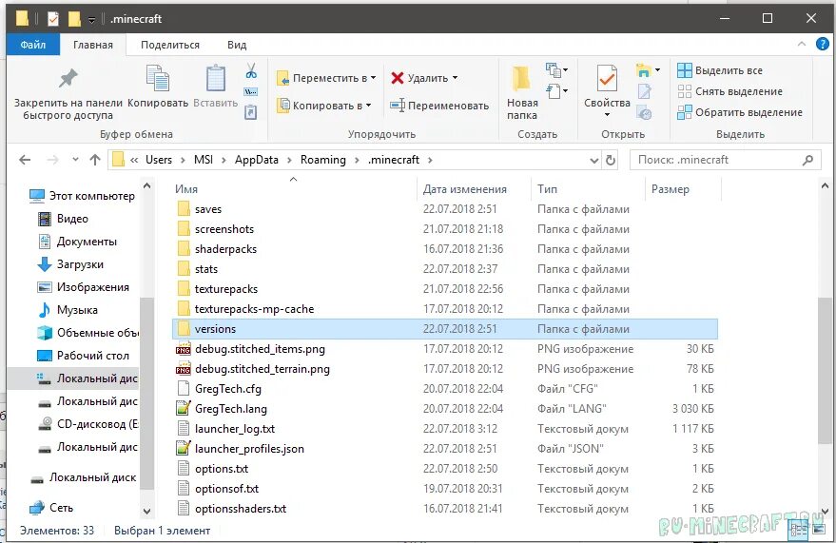Open the recent locations dropdown arrow

(x=75, y=160)
